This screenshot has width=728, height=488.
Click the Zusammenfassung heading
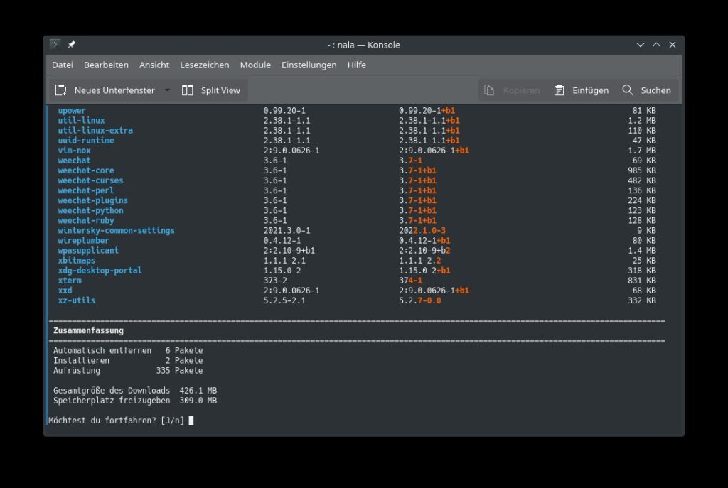(x=88, y=331)
